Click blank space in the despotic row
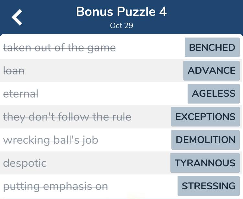243x199 pixels. 109,163
